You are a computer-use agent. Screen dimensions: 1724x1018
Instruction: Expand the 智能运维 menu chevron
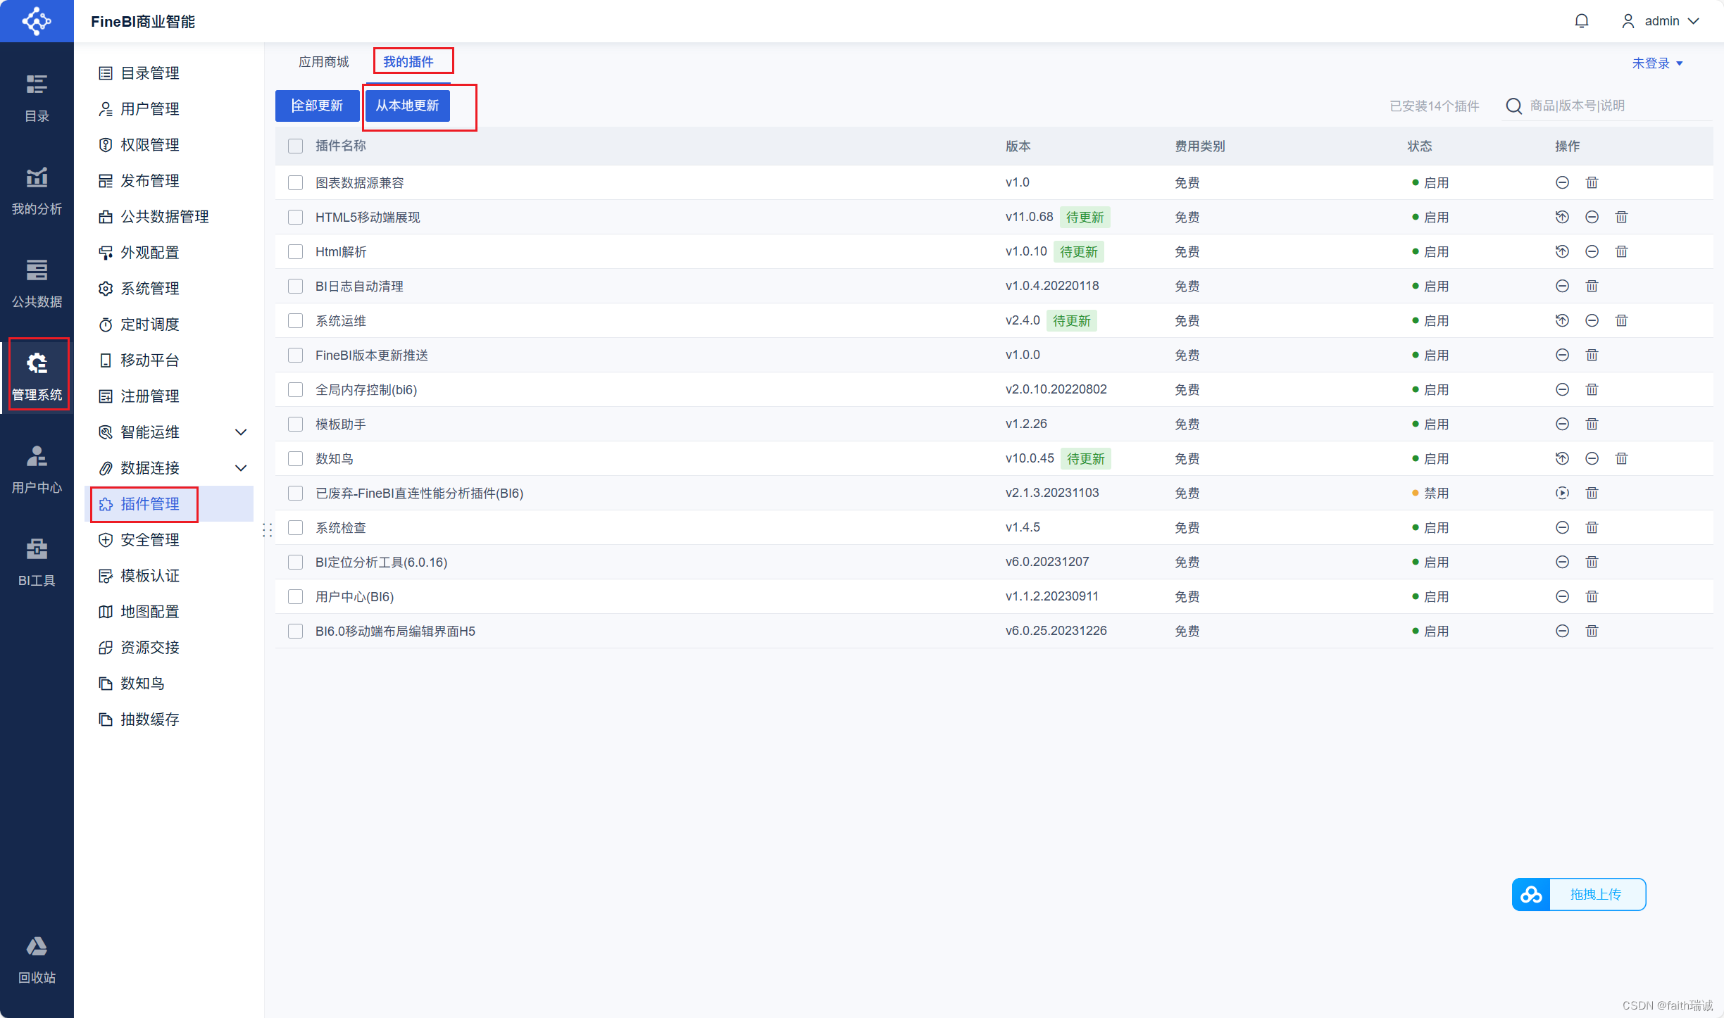241,432
